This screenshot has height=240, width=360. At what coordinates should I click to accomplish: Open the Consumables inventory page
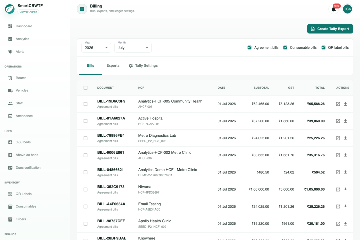click(x=35, y=206)
